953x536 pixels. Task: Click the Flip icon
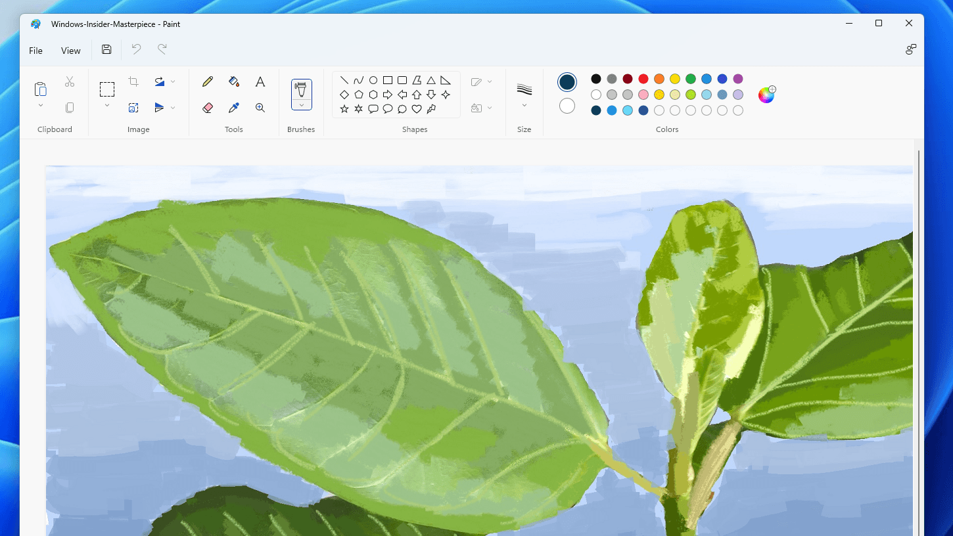tap(159, 108)
